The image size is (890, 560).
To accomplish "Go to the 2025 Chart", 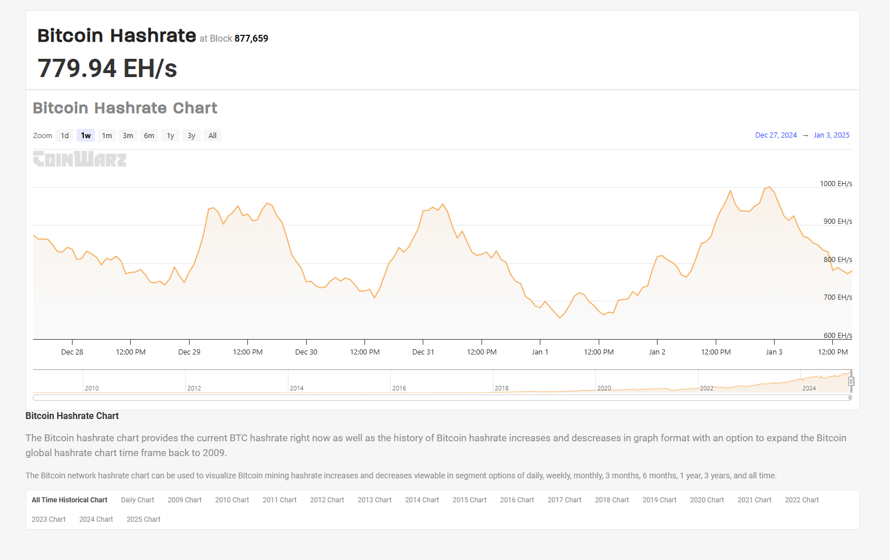I will pyautogui.click(x=143, y=519).
